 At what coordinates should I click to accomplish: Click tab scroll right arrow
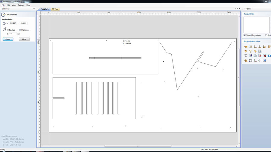point(238,9)
